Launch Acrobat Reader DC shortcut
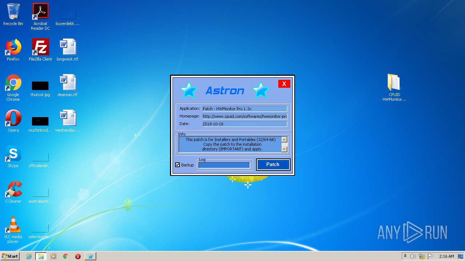Image resolution: width=465 pixels, height=261 pixels. [x=40, y=17]
